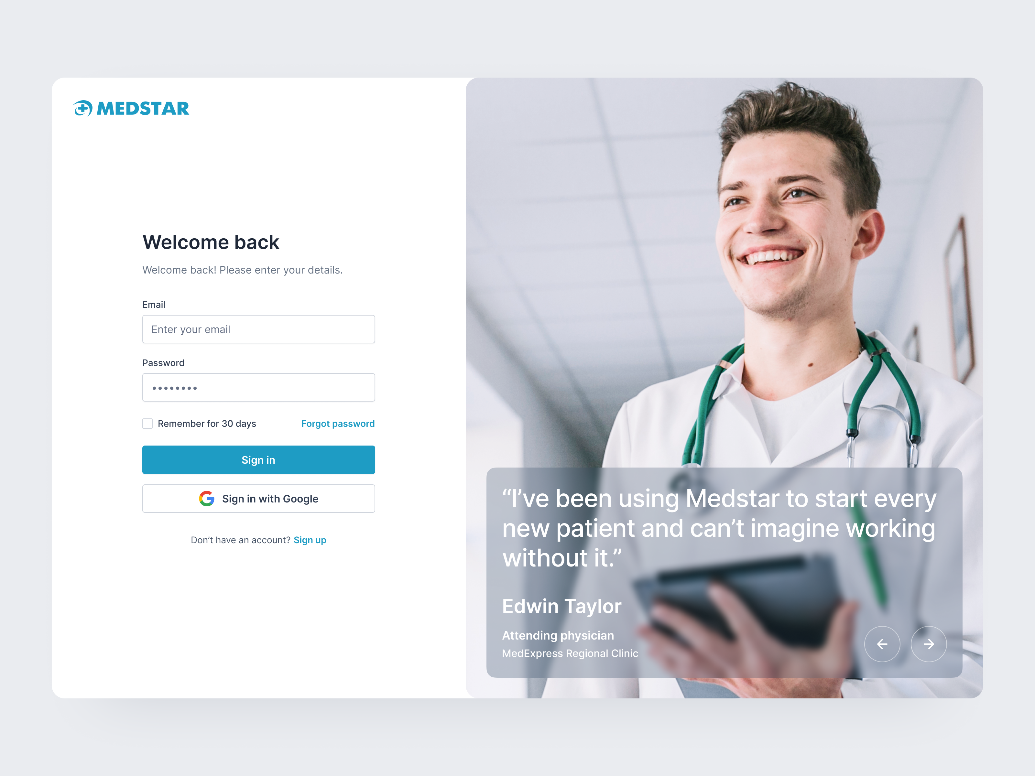The height and width of the screenshot is (776, 1035).
Task: Toggle the Remember for 30 days checkbox
Action: pos(148,423)
